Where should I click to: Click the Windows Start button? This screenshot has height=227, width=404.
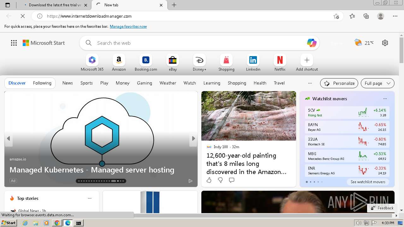[9, 223]
